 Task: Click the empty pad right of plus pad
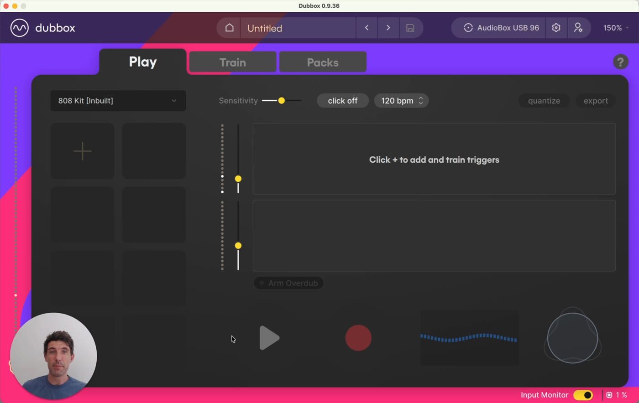(154, 151)
